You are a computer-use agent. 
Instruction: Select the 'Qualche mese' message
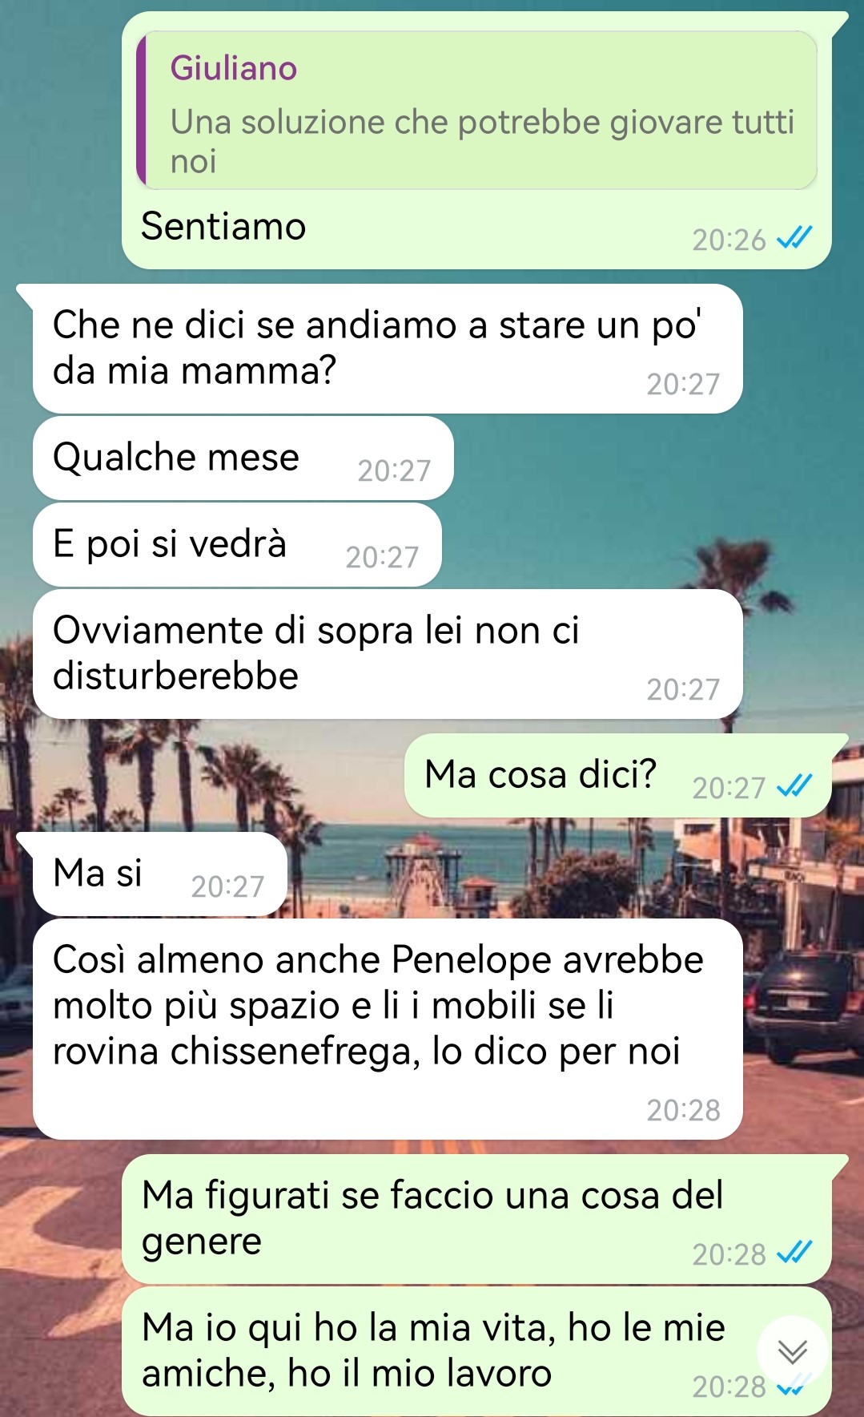(243, 458)
